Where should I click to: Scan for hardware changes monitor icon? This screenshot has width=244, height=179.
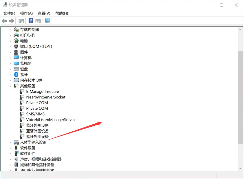tap(47, 21)
